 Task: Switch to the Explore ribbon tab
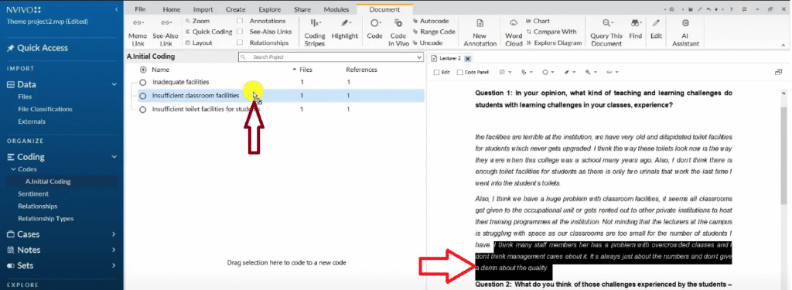click(x=270, y=9)
